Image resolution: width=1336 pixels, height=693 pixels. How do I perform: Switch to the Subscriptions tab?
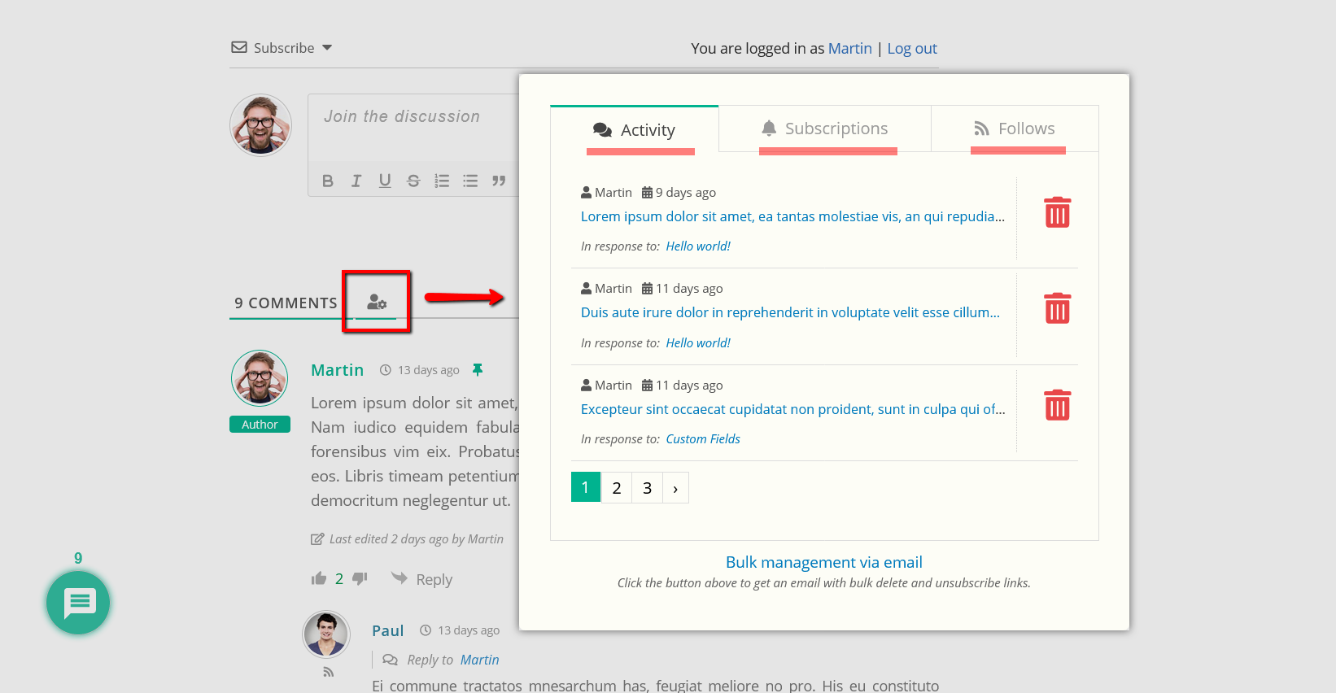tap(825, 129)
